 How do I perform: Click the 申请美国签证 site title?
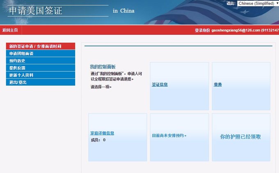pyautogui.click(x=36, y=11)
